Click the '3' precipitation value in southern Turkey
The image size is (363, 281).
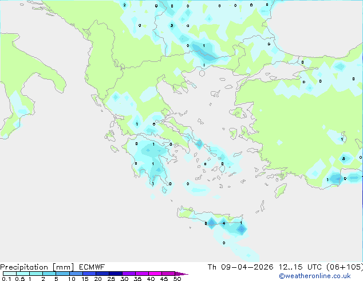344,159
